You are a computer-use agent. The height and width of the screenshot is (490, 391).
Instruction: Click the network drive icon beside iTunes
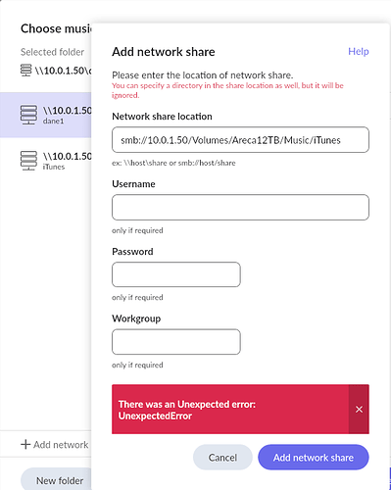click(x=28, y=161)
